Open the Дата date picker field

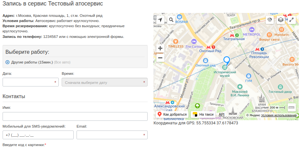(x=30, y=82)
